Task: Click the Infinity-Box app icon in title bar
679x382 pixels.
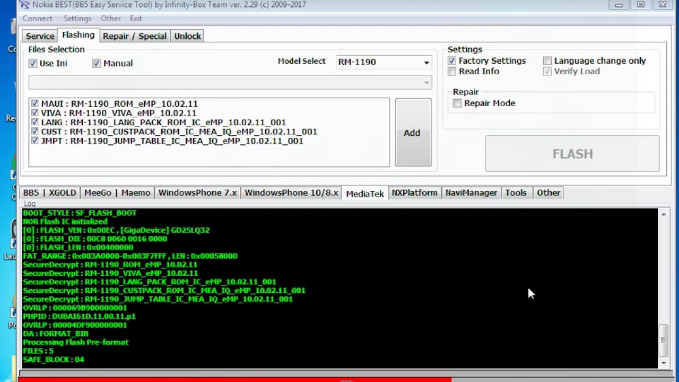Action: [24, 5]
